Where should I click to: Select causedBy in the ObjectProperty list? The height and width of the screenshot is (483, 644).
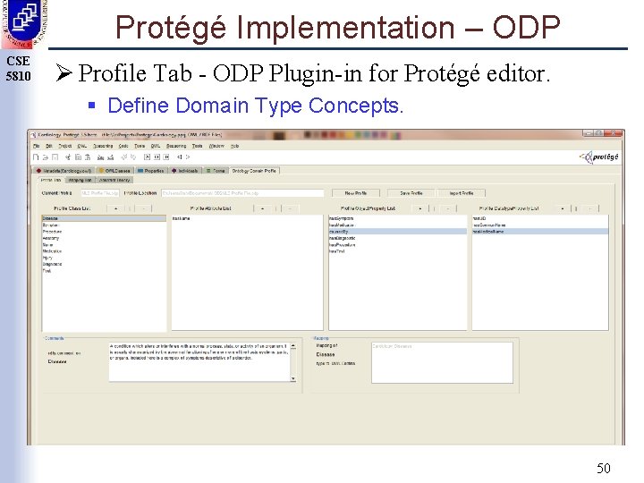[397, 232]
